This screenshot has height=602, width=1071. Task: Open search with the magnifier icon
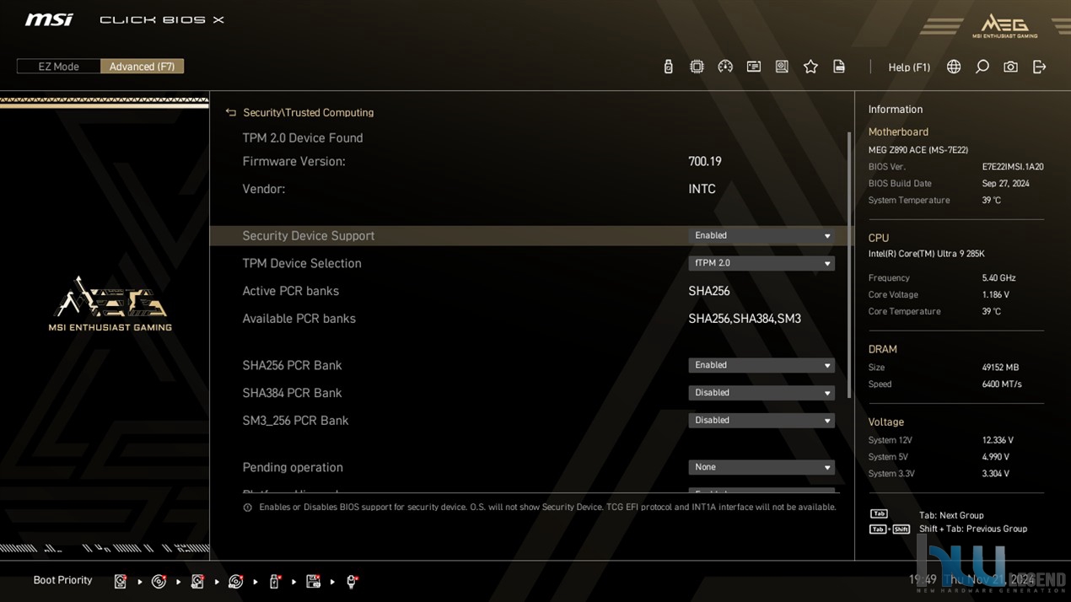(982, 67)
